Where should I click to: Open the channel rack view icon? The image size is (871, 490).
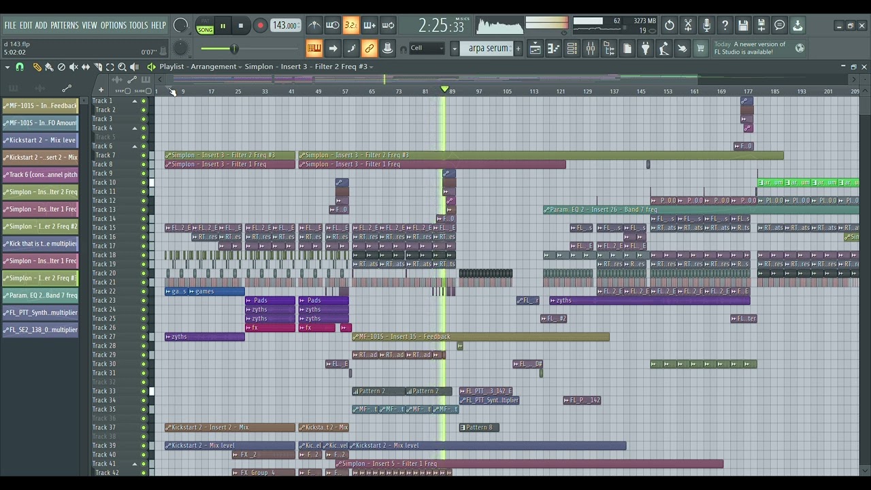tap(572, 48)
